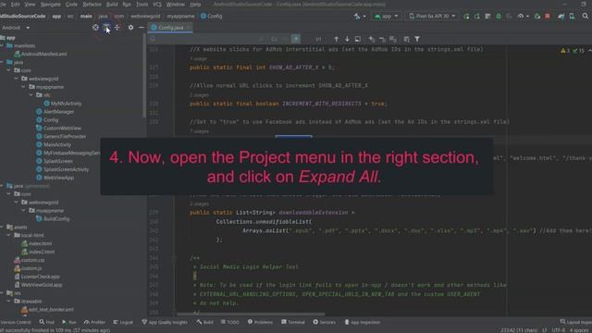592x333 pixels.
Task: Open Find tool window
Action: 47,322
